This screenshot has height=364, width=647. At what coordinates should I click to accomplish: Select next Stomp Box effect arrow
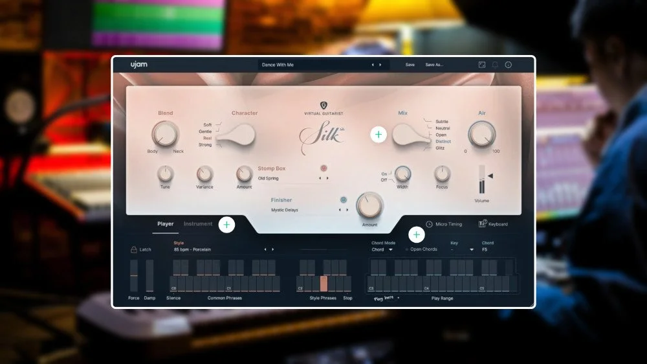tap(327, 178)
